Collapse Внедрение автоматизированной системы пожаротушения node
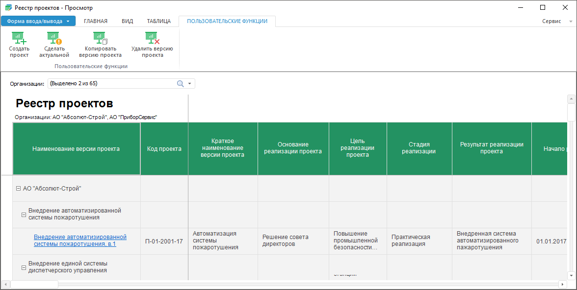Viewport: 577px width, 290px height. pyautogui.click(x=24, y=214)
